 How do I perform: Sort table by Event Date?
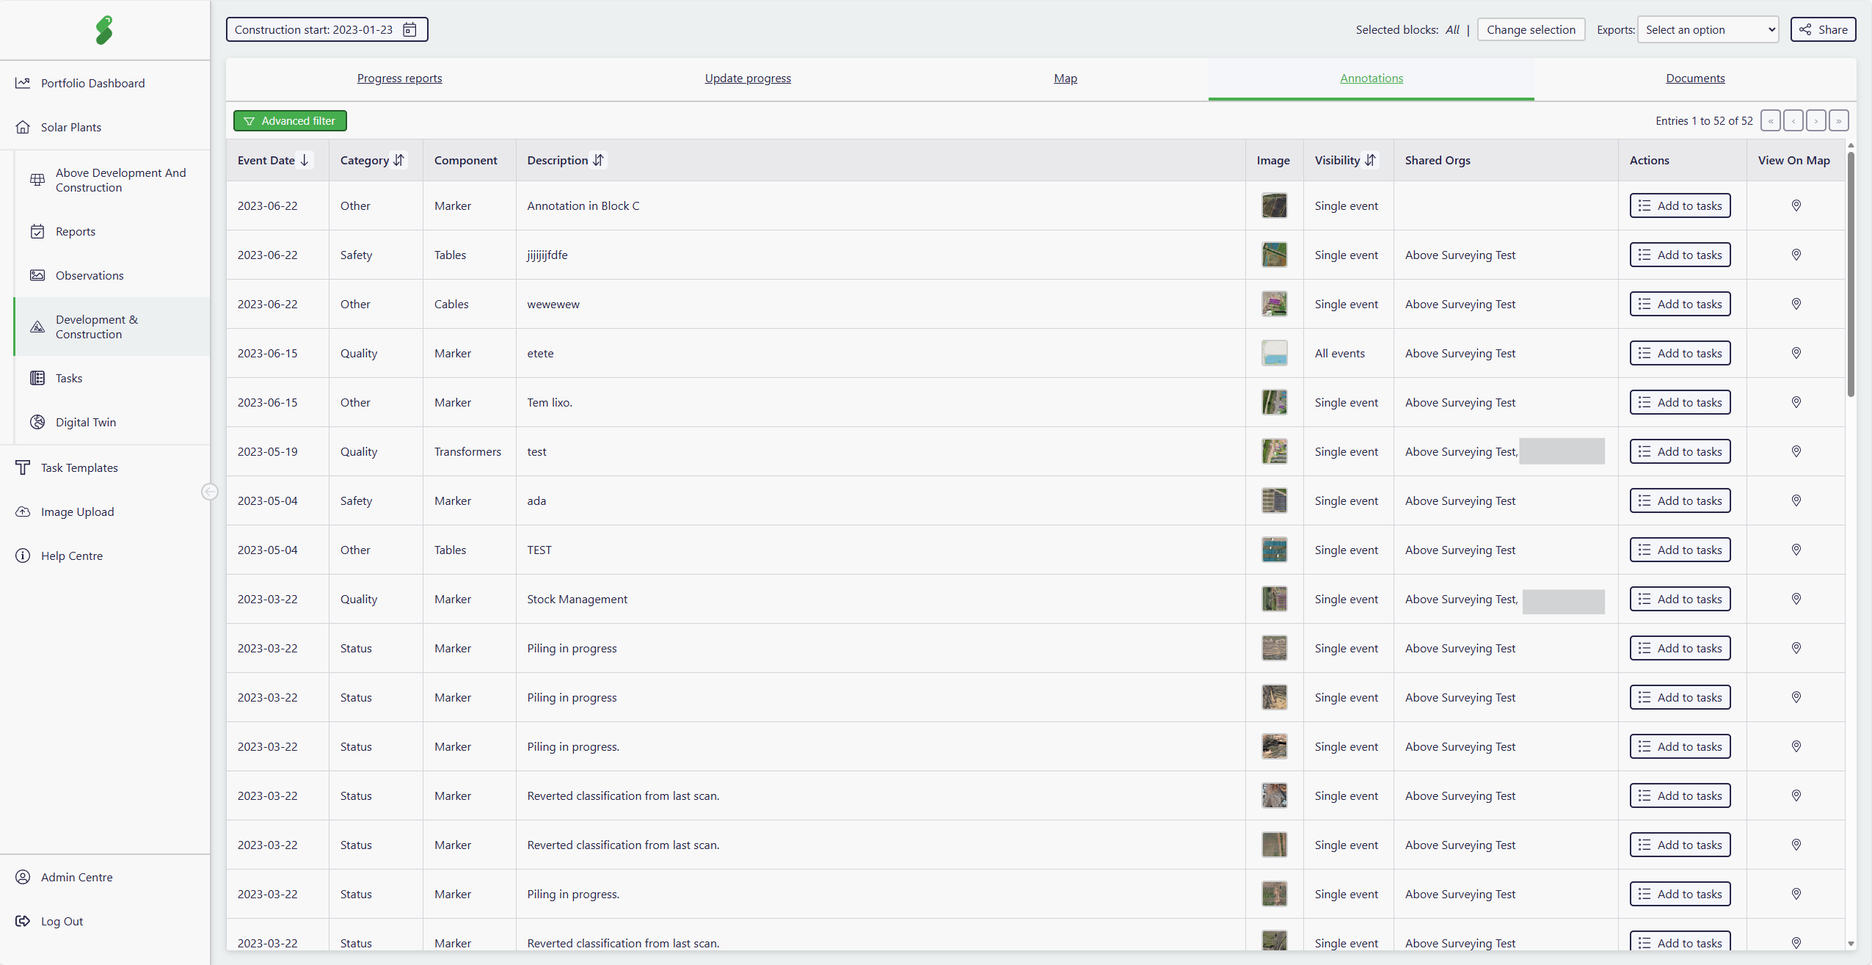point(305,160)
